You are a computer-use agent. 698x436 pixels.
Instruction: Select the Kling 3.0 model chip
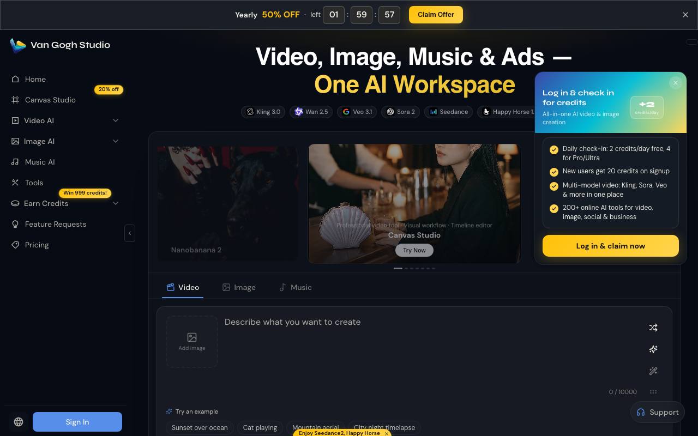(x=263, y=112)
